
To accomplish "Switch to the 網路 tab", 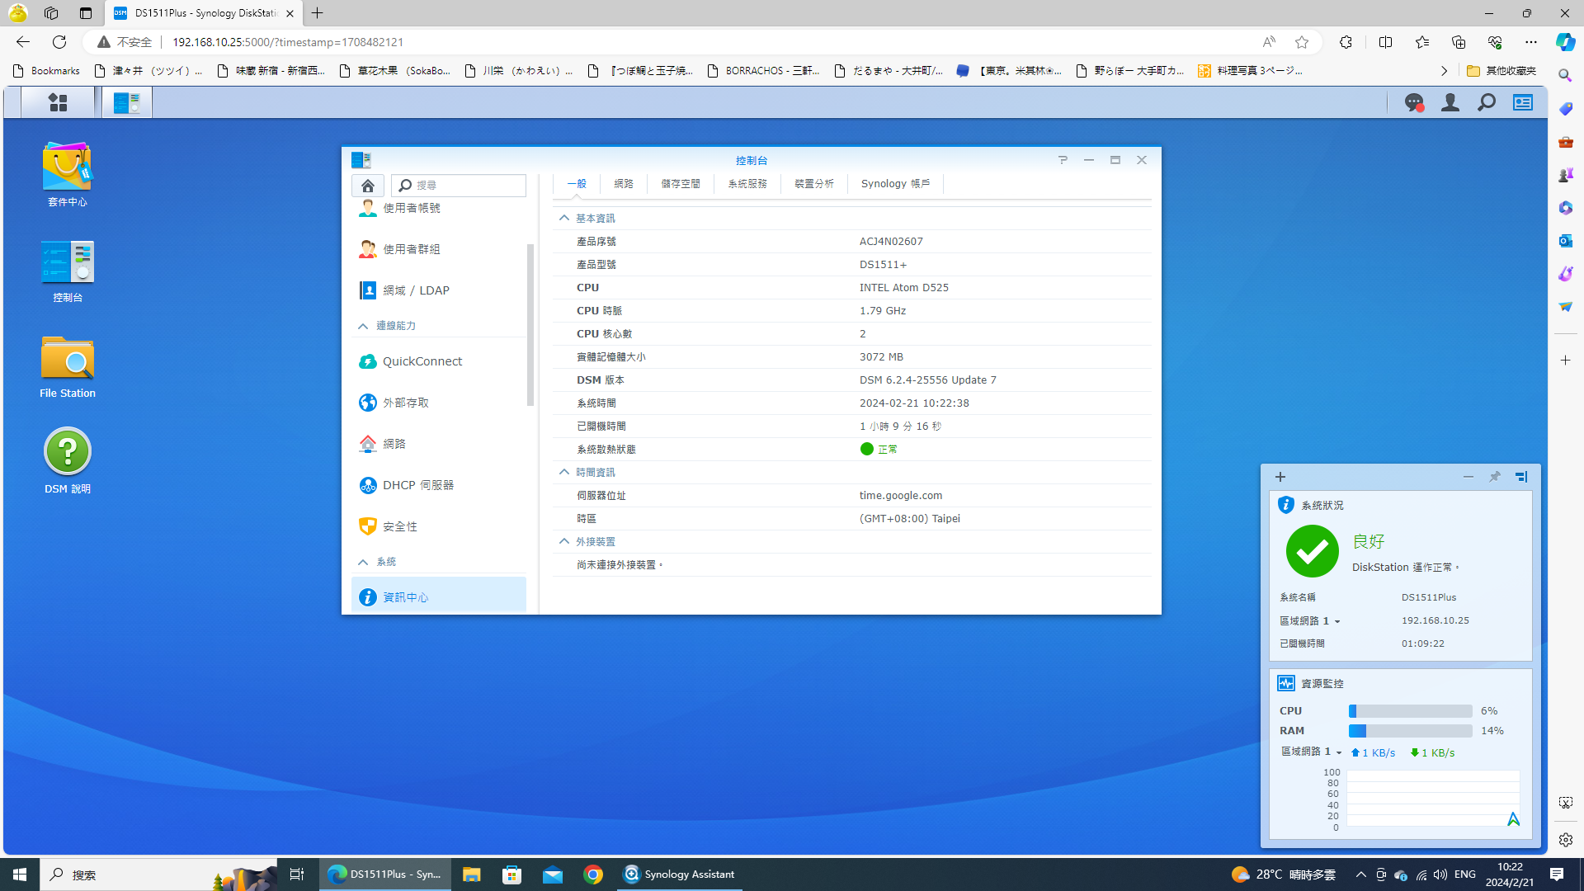I will point(624,184).
